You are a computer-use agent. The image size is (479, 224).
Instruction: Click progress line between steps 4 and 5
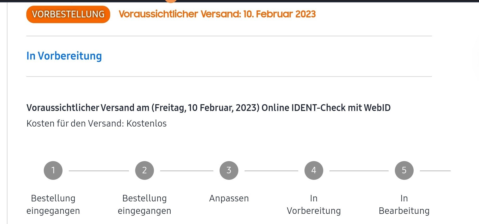[359, 171]
